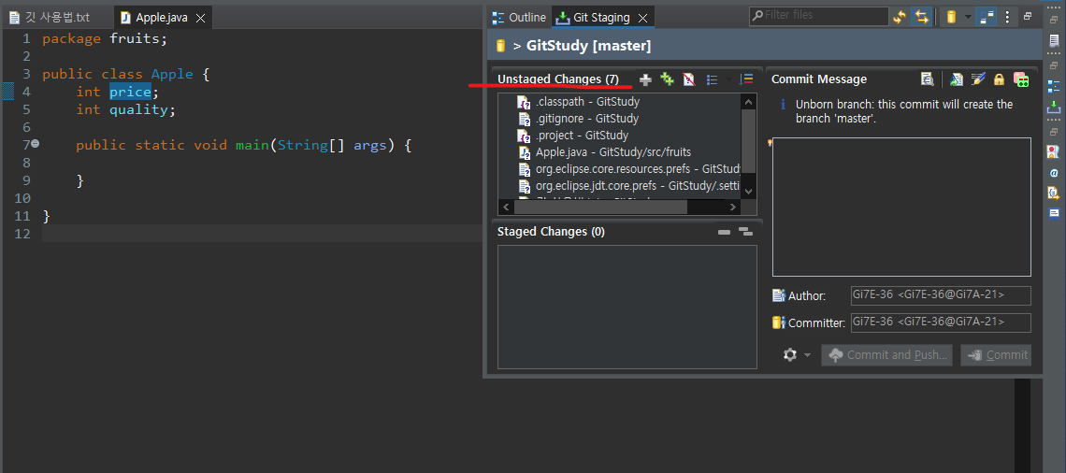Select org.eclipse.core.resources.prefs entry
The width and height of the screenshot is (1066, 473).
click(629, 168)
